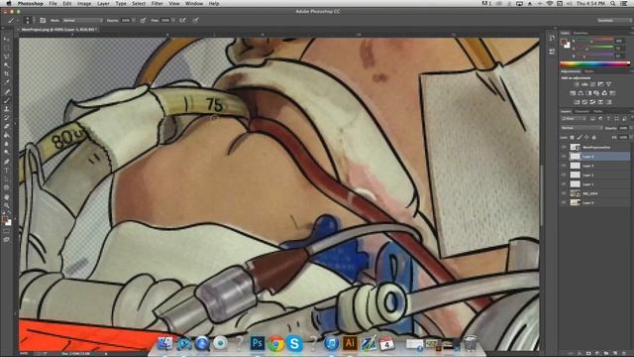Switch to the Styles tab
Screen dimensions: 634x357
[x=589, y=71]
